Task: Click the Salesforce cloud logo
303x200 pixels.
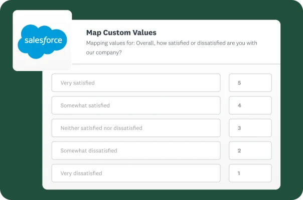Action: 42,41
